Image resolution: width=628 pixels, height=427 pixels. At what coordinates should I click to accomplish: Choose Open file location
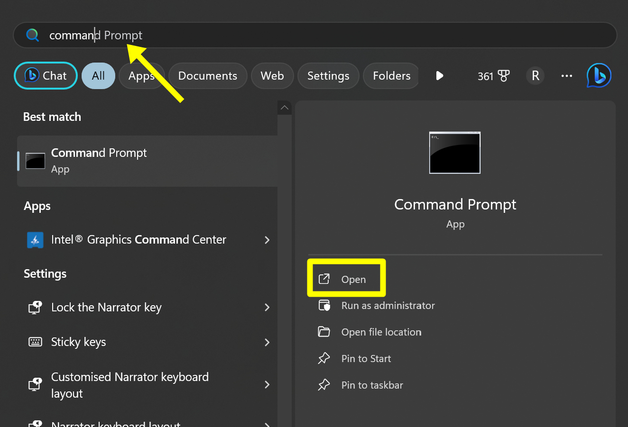pos(381,332)
